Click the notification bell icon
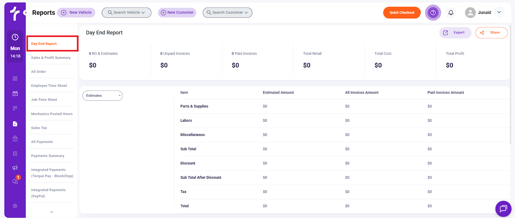 (451, 13)
